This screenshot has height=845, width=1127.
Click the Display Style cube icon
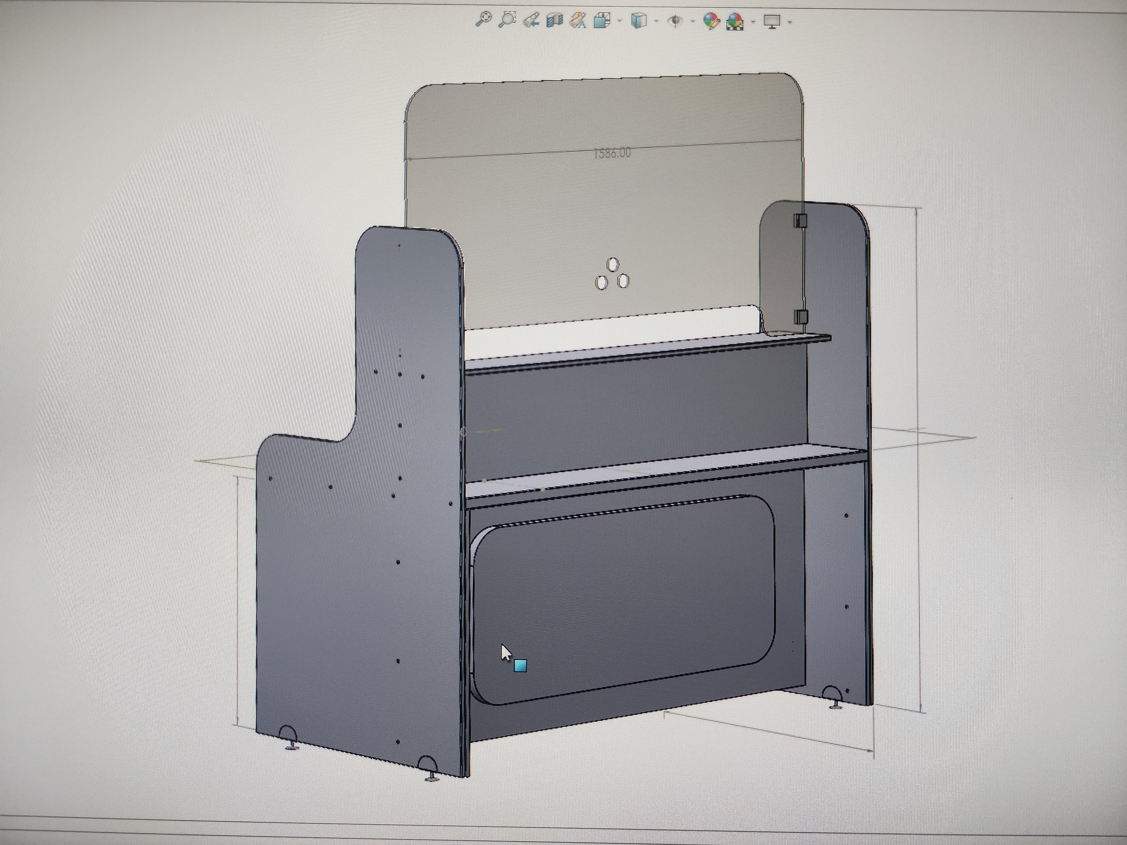[638, 21]
